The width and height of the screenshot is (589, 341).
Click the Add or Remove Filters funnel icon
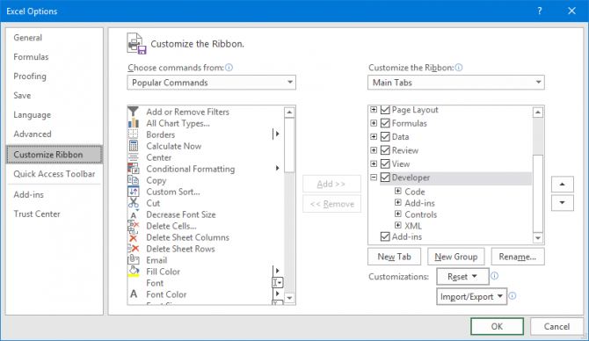[134, 112]
